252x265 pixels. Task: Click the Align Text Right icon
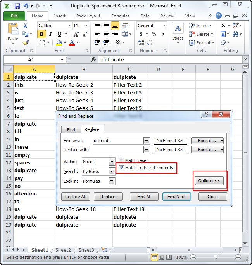coord(115,34)
